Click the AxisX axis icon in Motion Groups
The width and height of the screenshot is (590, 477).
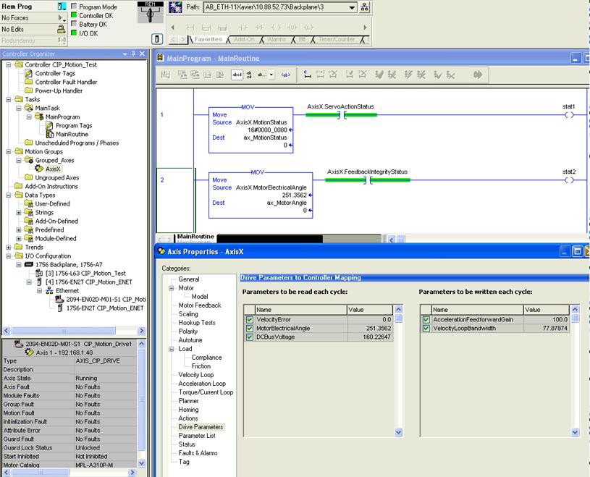coord(39,169)
